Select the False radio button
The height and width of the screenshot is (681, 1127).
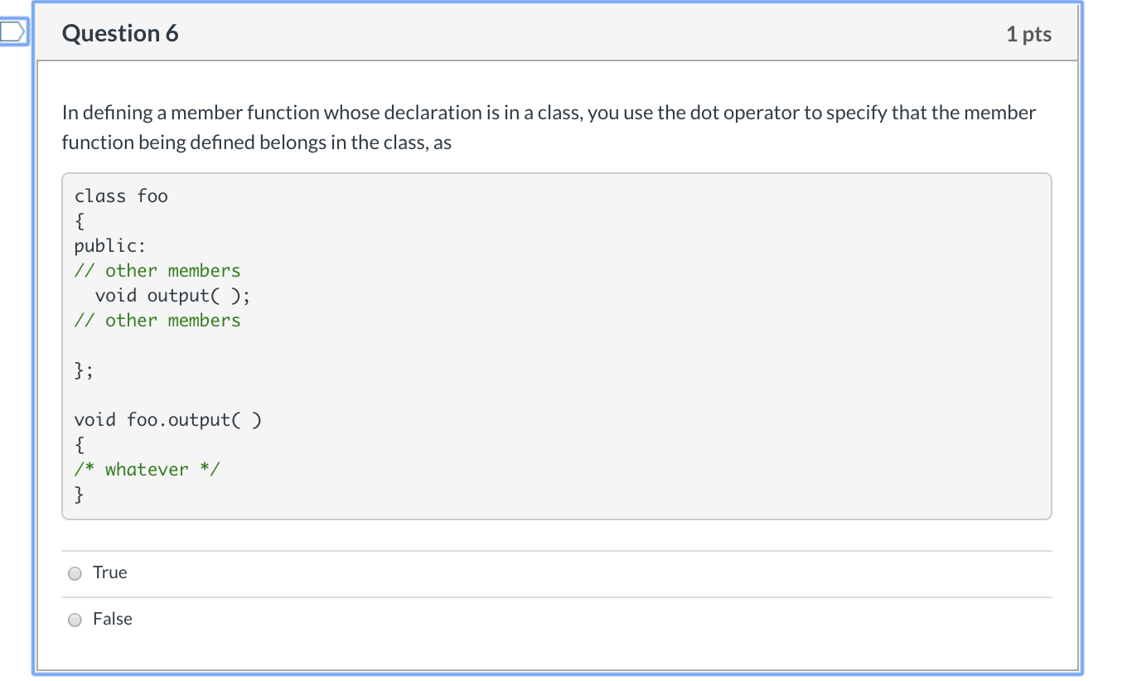coord(74,619)
